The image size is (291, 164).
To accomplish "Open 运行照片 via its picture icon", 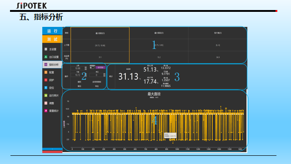I will click(x=46, y=95).
